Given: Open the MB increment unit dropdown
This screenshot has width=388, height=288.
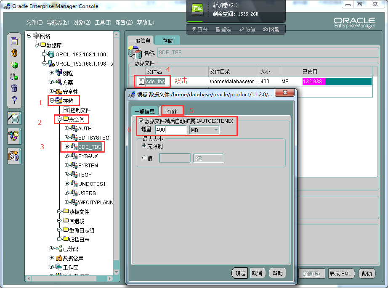Looking at the screenshot, I should [204, 130].
